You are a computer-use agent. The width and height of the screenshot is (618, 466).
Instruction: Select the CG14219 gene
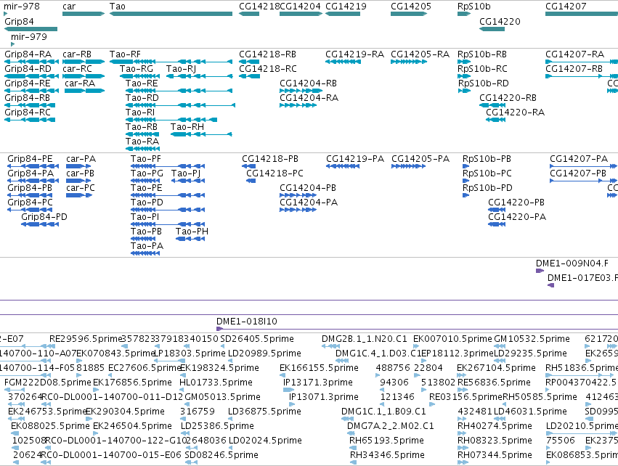click(x=343, y=14)
